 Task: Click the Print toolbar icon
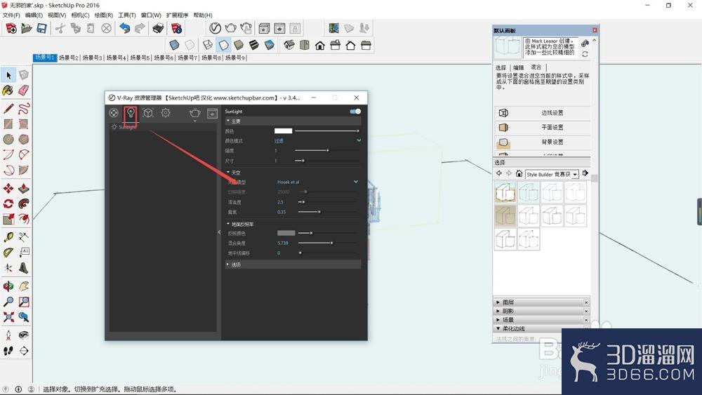158,29
